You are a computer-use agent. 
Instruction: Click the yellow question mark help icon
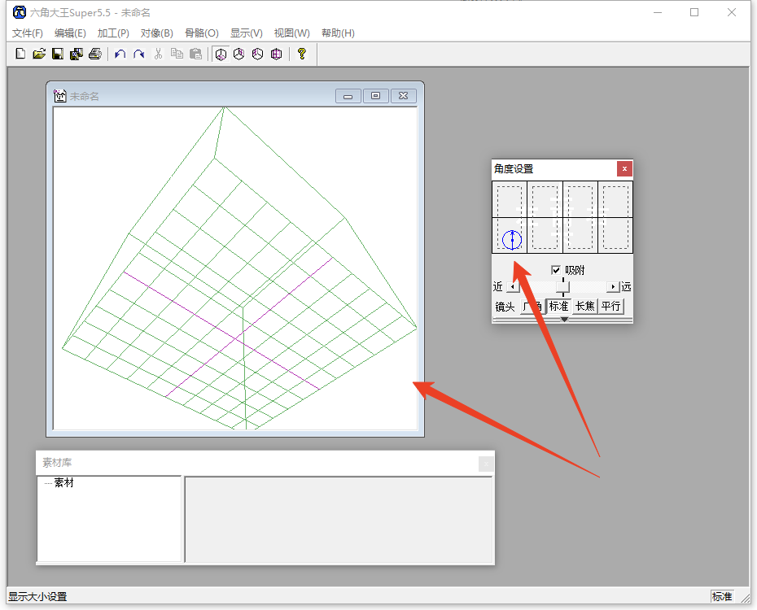(x=301, y=54)
